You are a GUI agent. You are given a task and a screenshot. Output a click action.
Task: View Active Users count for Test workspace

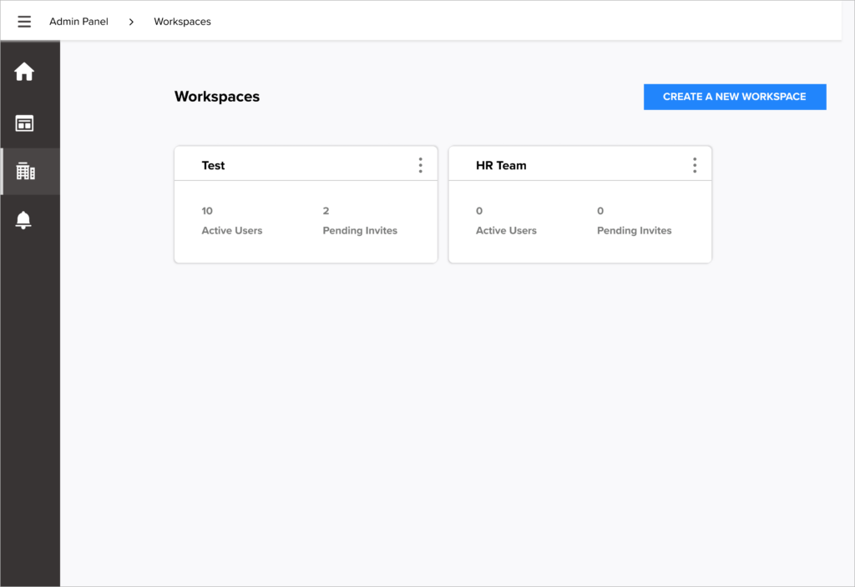click(231, 220)
